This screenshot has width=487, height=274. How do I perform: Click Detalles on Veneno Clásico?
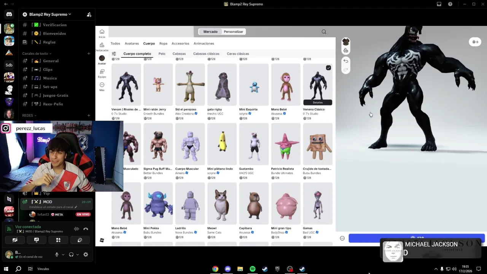tap(318, 102)
